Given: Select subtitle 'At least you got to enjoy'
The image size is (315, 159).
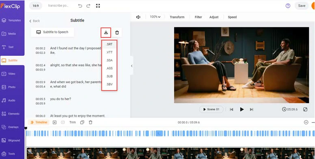Looking at the screenshot, I should (x=78, y=116).
